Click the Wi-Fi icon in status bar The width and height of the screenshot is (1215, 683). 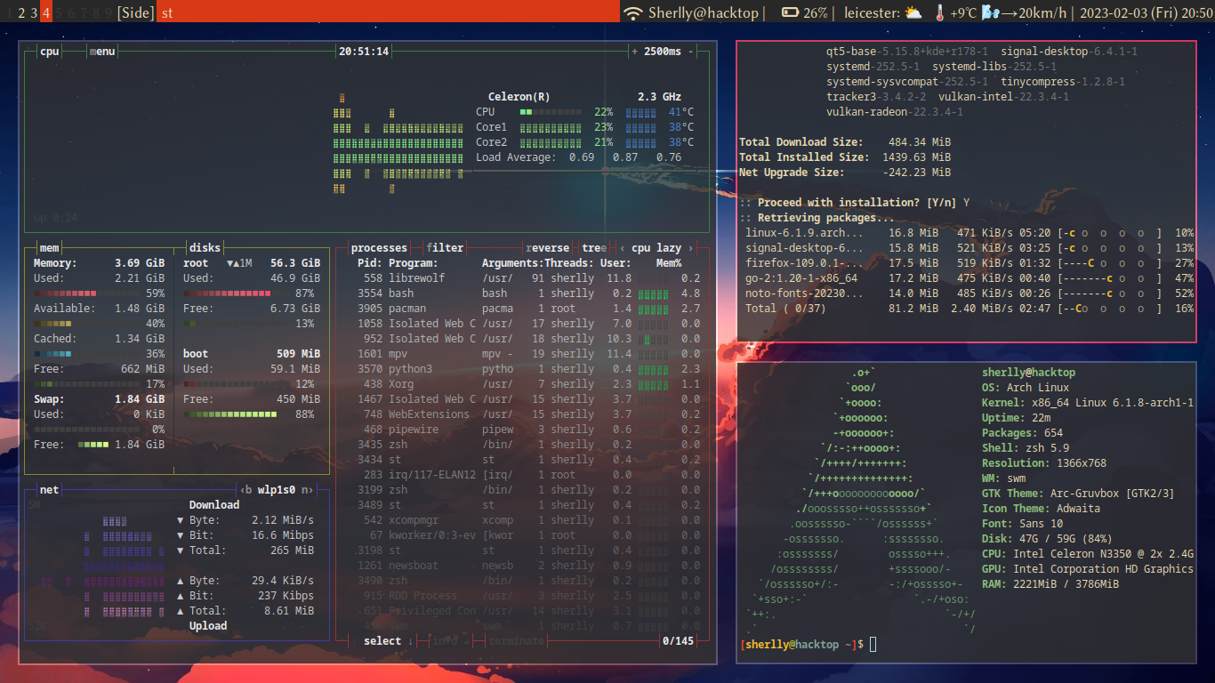click(632, 12)
